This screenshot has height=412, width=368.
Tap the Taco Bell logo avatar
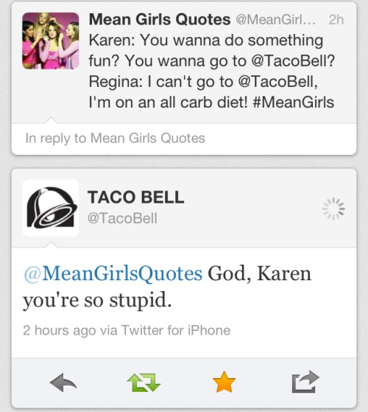pos(51,208)
